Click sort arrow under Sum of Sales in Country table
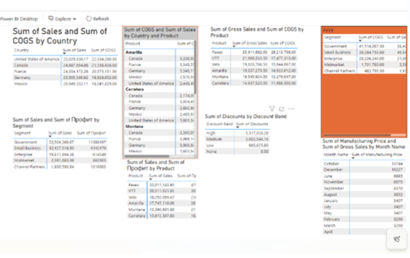 coord(64,53)
